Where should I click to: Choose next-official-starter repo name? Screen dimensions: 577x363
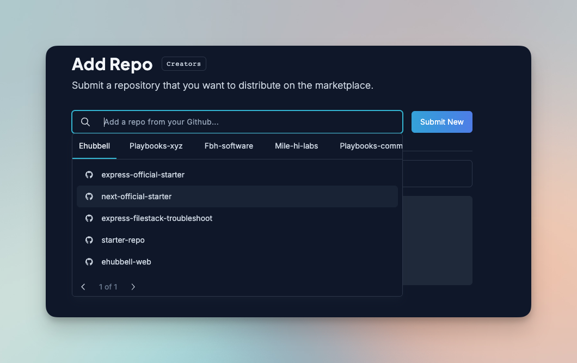coord(137,196)
